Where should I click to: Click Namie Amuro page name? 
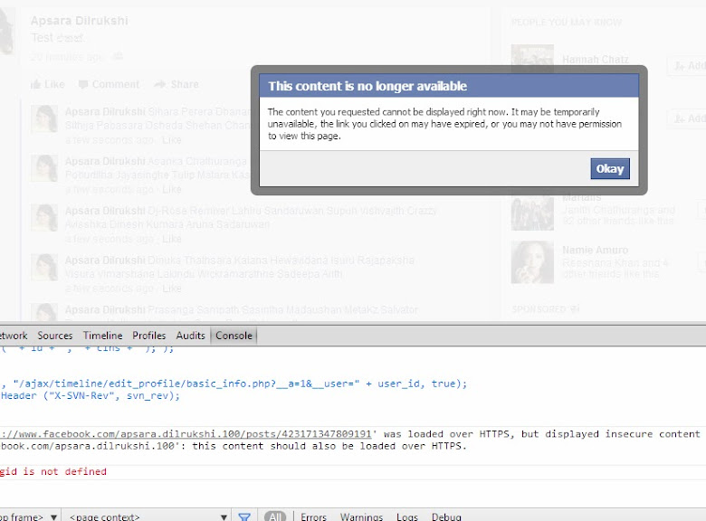coord(595,250)
